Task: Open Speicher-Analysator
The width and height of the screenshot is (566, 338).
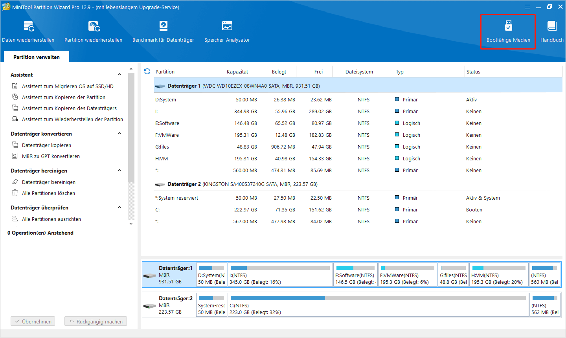Action: pyautogui.click(x=227, y=31)
